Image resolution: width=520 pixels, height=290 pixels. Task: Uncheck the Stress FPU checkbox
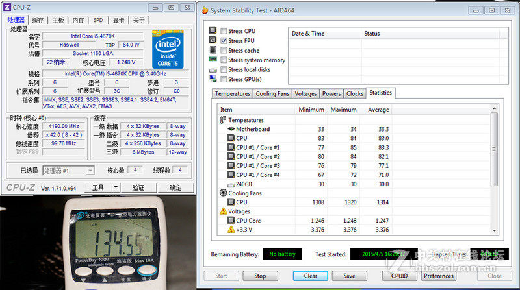click(x=224, y=41)
